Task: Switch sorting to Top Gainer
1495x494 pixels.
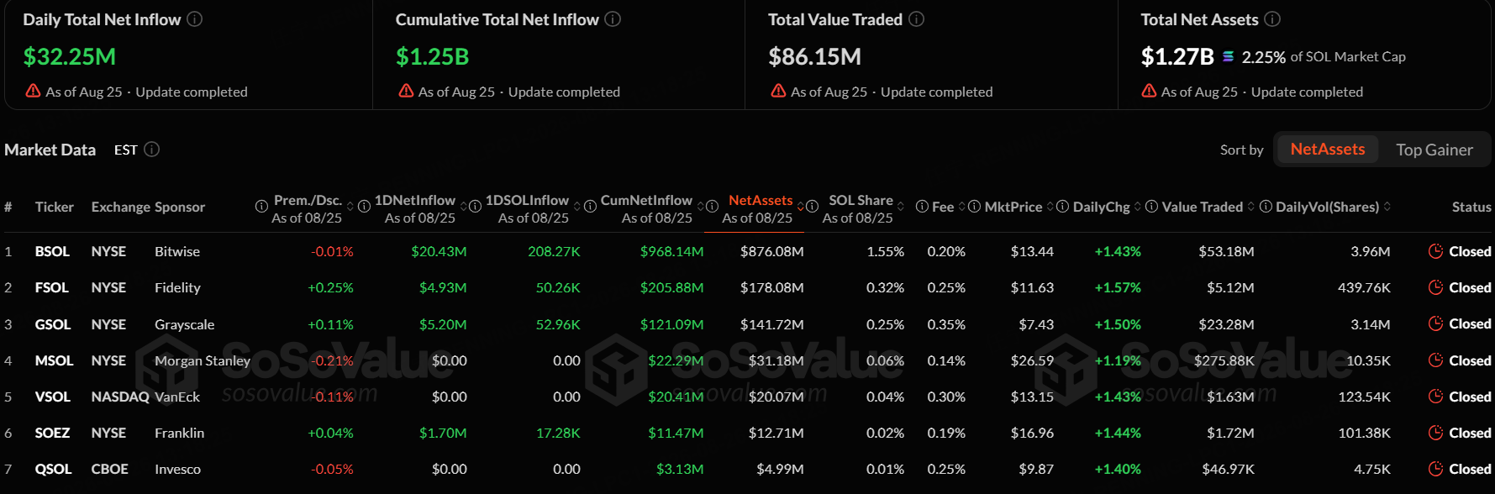Action: pyautogui.click(x=1434, y=150)
